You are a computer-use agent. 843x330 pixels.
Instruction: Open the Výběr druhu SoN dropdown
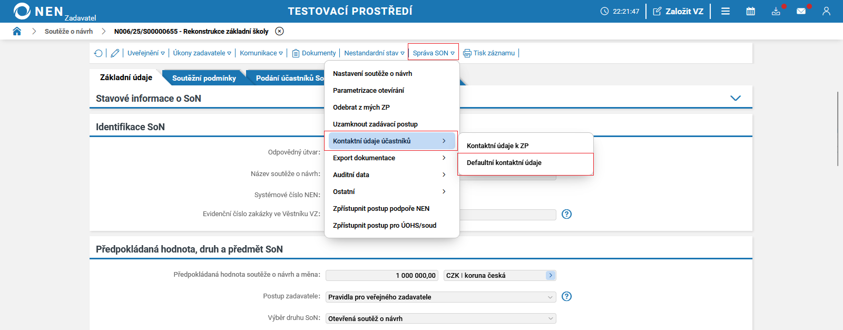(x=440, y=319)
